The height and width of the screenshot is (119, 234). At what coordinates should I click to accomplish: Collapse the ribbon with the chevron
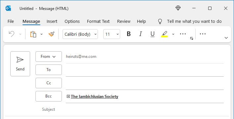(x=226, y=38)
